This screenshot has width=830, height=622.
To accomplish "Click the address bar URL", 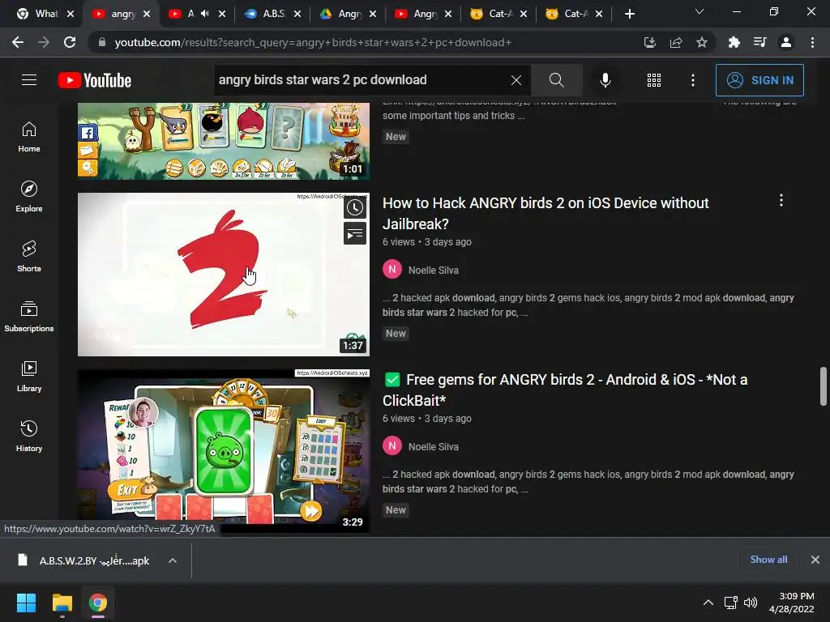I will point(313,42).
